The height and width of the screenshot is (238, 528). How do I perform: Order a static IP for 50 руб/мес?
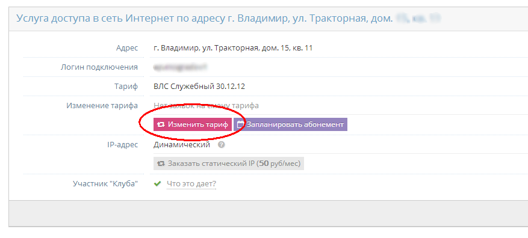pos(229,163)
